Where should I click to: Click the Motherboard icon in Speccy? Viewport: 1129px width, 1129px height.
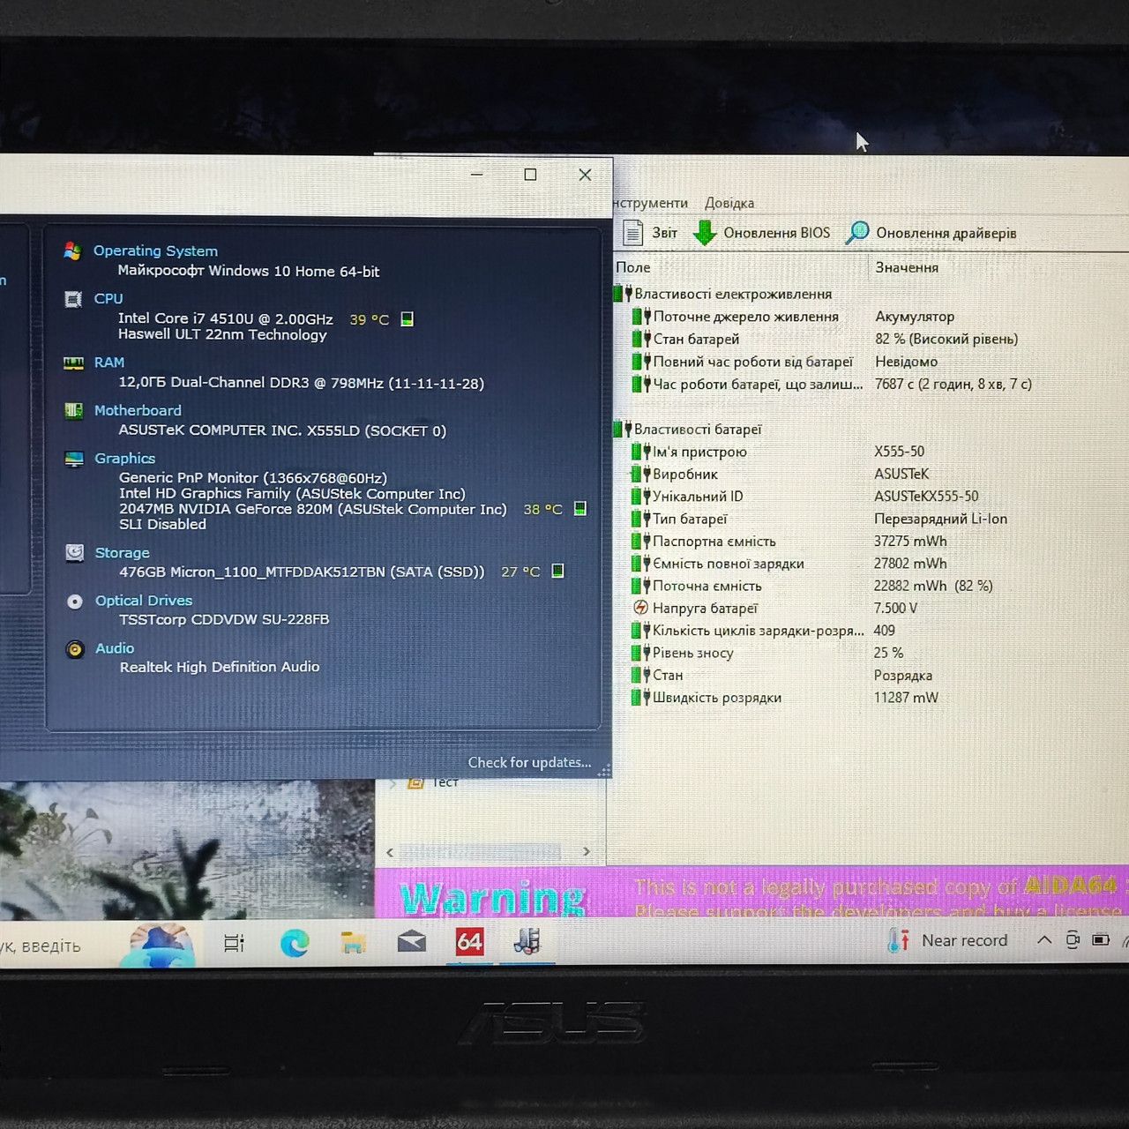coord(74,411)
